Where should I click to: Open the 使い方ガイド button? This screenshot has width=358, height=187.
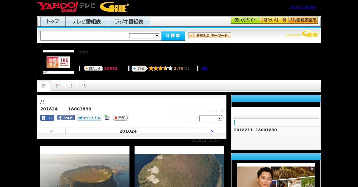tap(245, 20)
